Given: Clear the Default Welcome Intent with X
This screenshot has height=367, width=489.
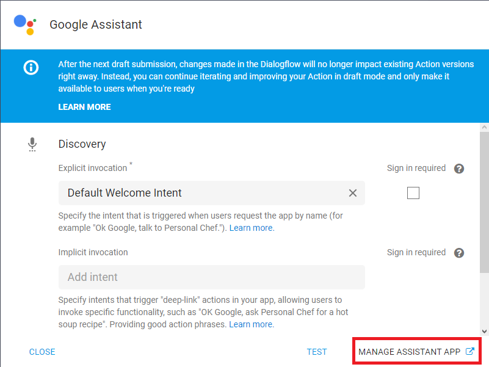Looking at the screenshot, I should [x=352, y=193].
